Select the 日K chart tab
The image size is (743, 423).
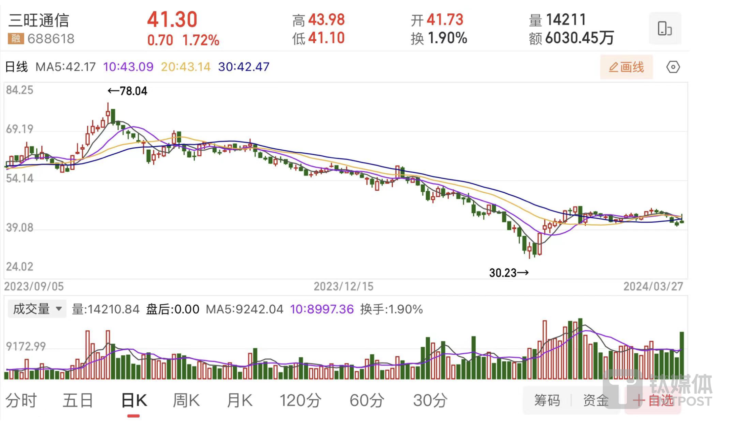click(x=134, y=400)
